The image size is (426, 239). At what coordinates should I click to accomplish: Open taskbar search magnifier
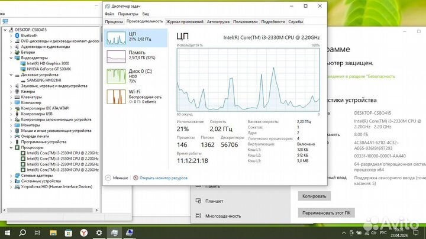pyautogui.click(x=22, y=232)
